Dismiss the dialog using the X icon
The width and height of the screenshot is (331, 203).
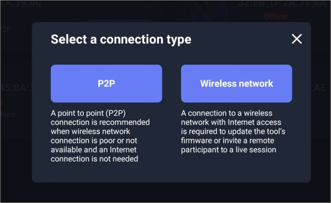coord(296,39)
